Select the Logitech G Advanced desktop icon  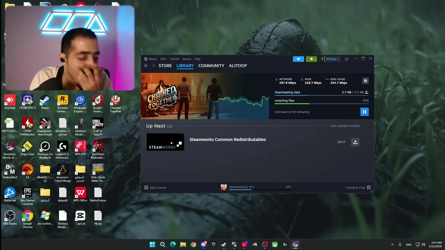point(63,150)
